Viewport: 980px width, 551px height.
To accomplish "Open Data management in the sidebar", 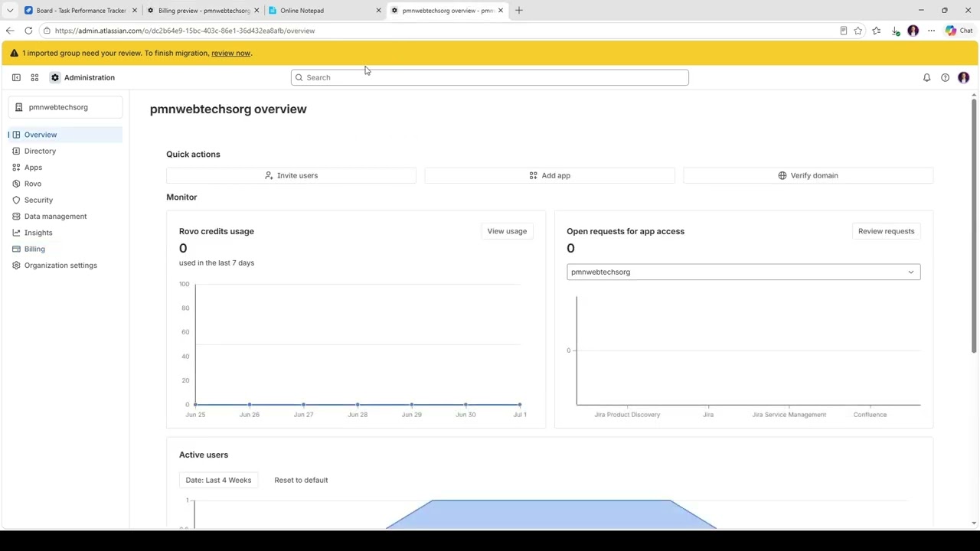I will pyautogui.click(x=65, y=217).
